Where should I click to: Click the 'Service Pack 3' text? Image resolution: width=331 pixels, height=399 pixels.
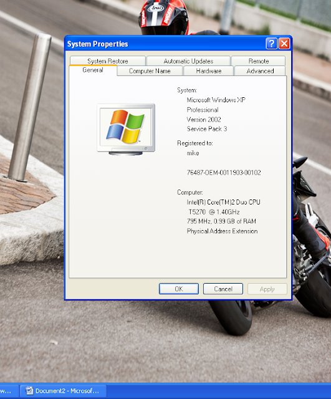click(x=207, y=129)
